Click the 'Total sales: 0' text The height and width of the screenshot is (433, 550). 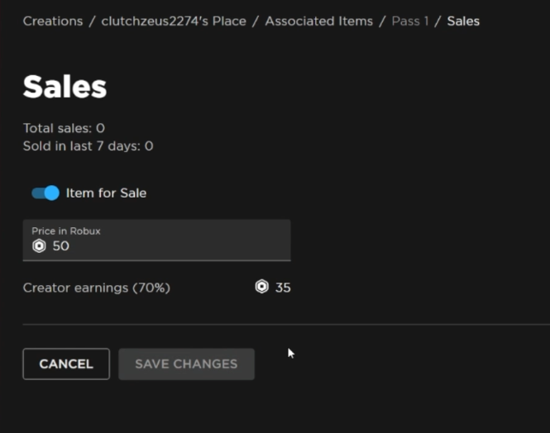pyautogui.click(x=64, y=128)
